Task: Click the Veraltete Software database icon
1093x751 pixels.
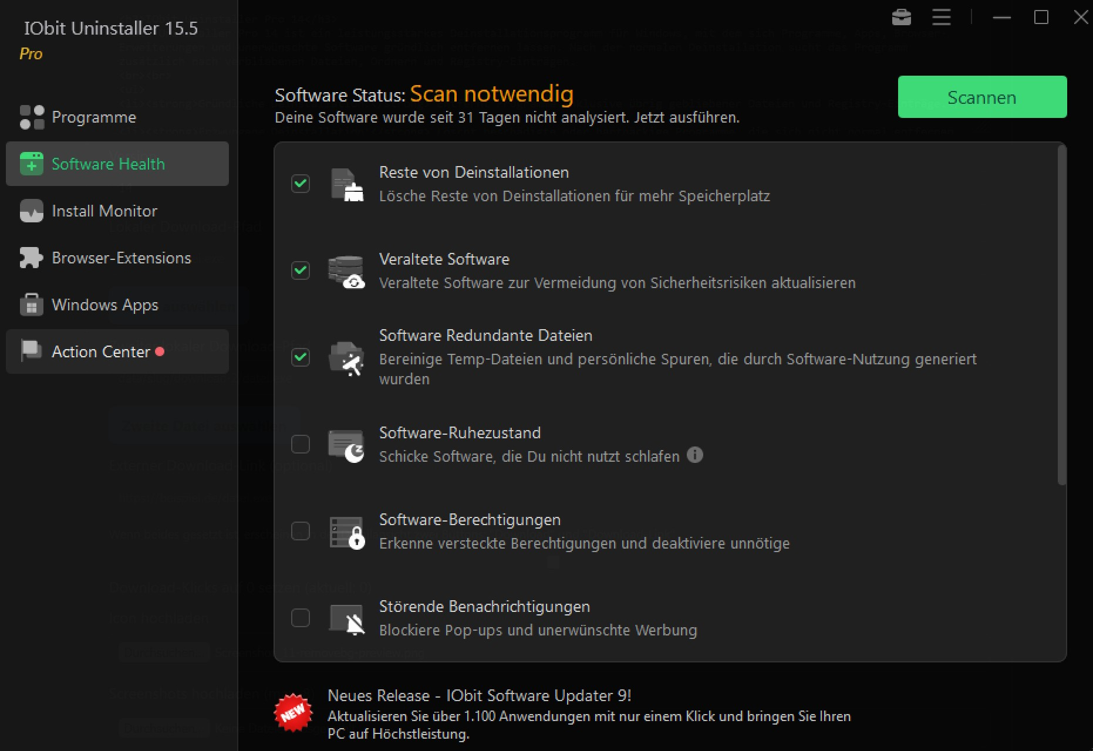Action: click(347, 272)
